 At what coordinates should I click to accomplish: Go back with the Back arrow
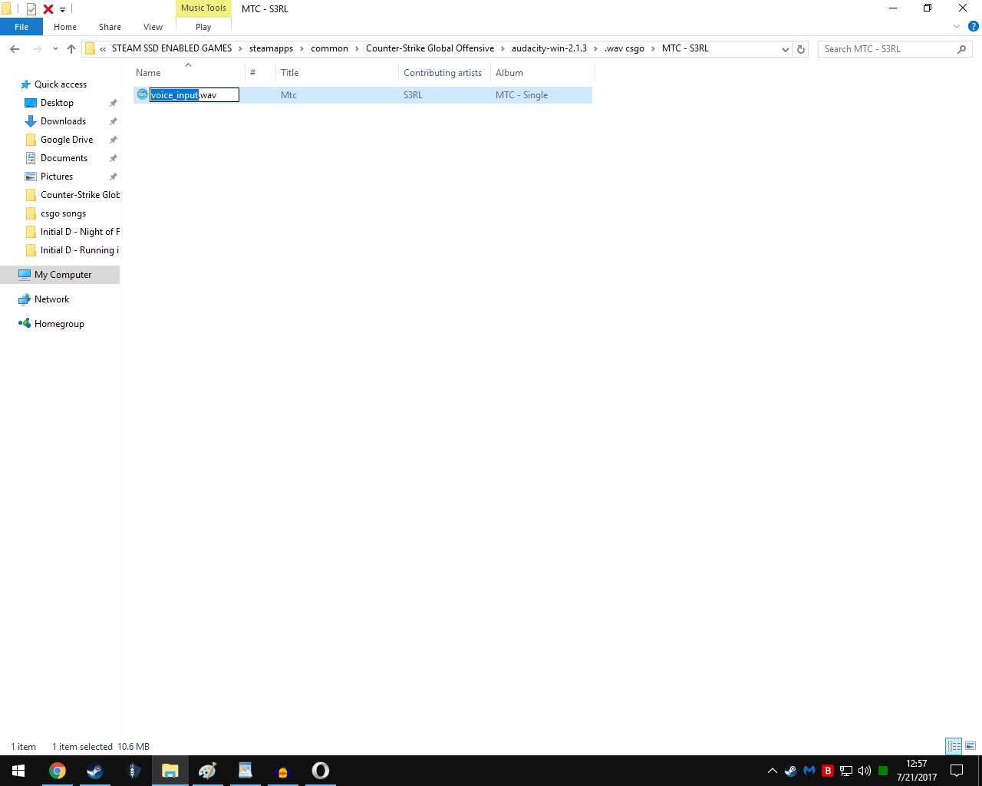pyautogui.click(x=15, y=49)
